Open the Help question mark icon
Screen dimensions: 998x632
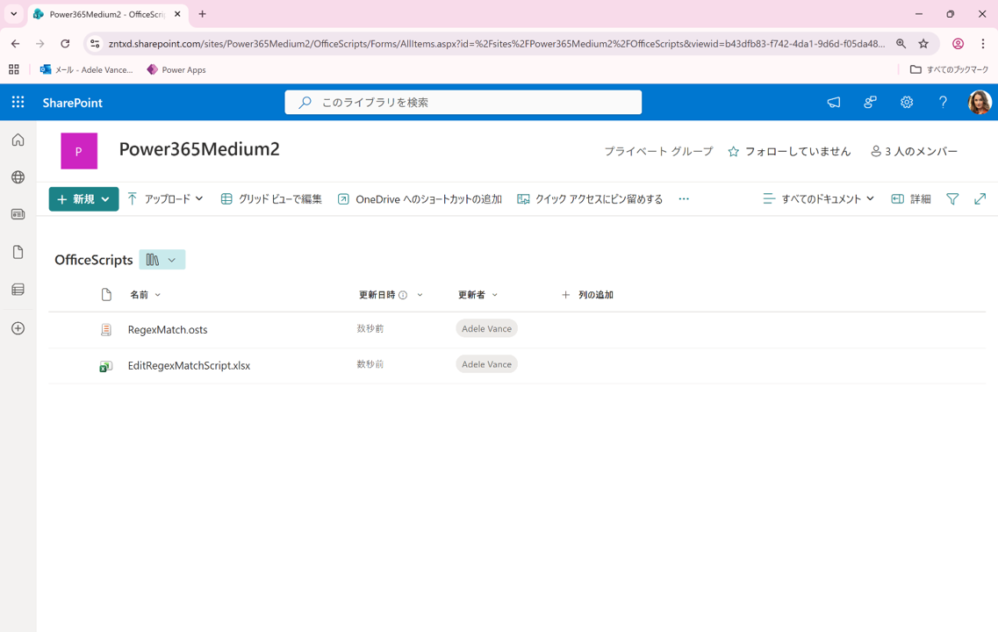943,103
